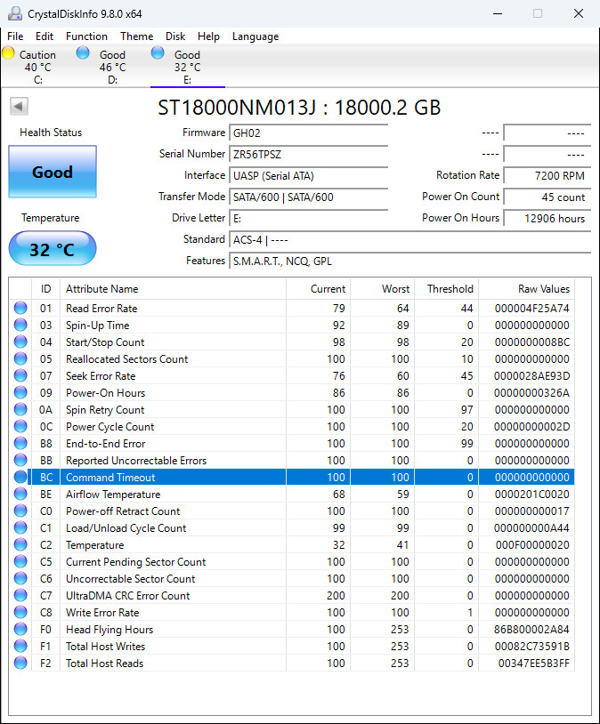Viewport: 600px width, 724px height.
Task: Click the Firmware field GH02
Action: [x=308, y=133]
